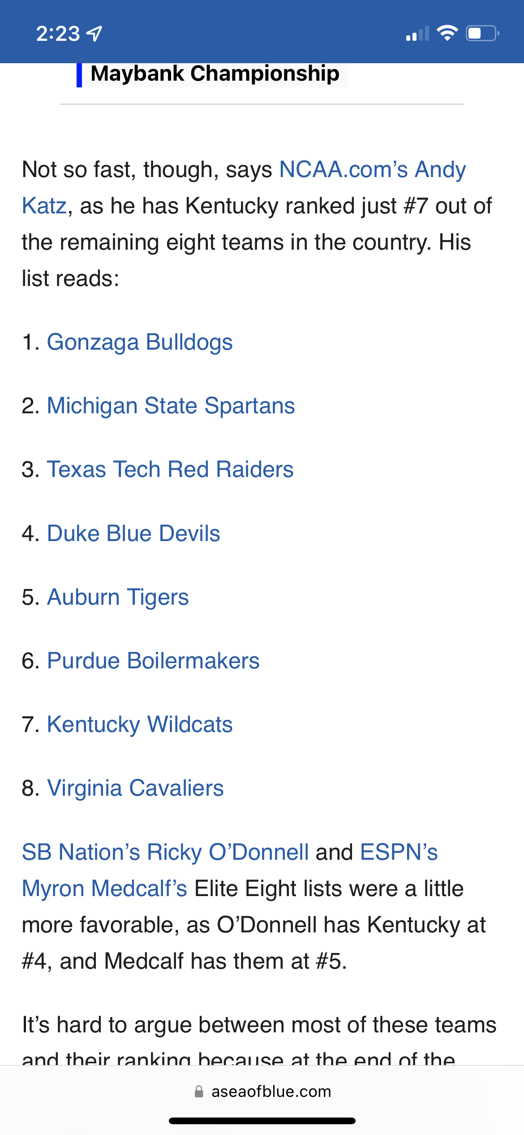The height and width of the screenshot is (1135, 524).
Task: Select the Auburn Tigers link
Action: (118, 597)
